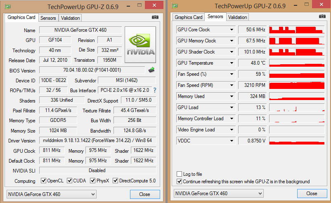Screen dimensions: 331x203
Task: Open the GPU Load sensor dropdown
Action: [232, 107]
